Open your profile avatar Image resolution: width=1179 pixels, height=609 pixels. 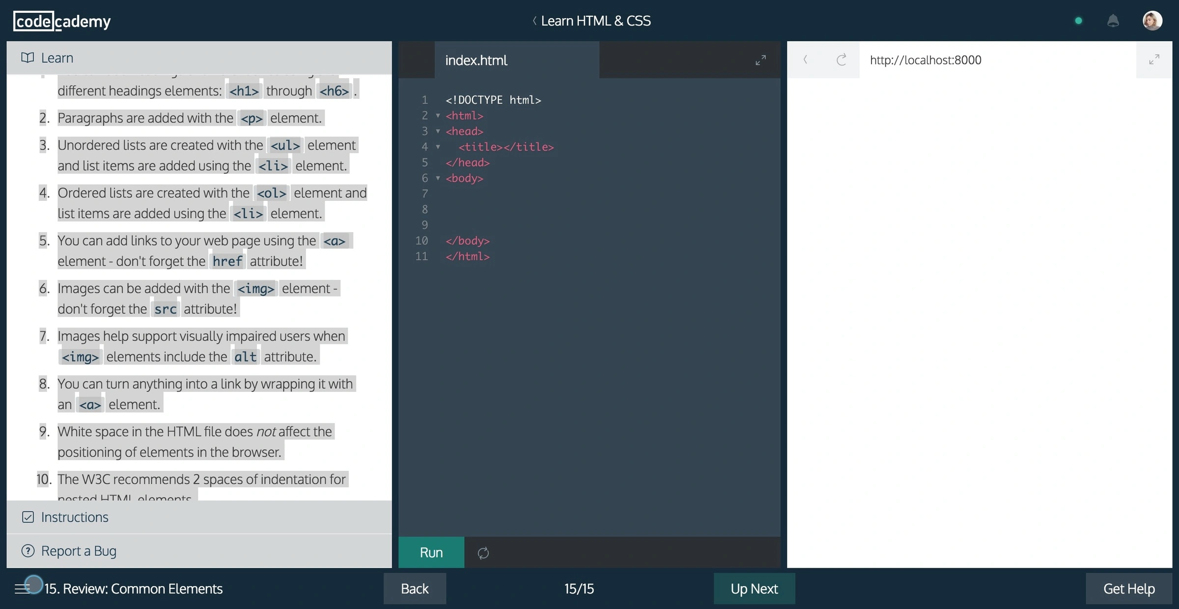pyautogui.click(x=1152, y=21)
